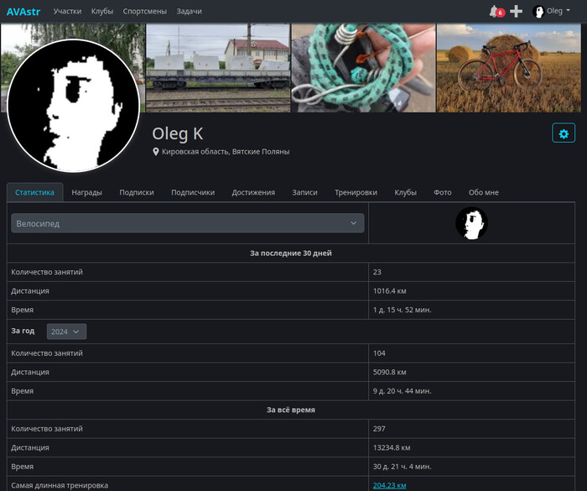
Task: Switch to the Подписки tab
Action: (137, 192)
